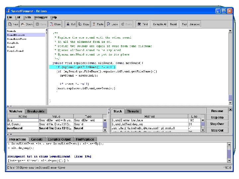
Task: Click the Step Over button
Action: (217, 124)
